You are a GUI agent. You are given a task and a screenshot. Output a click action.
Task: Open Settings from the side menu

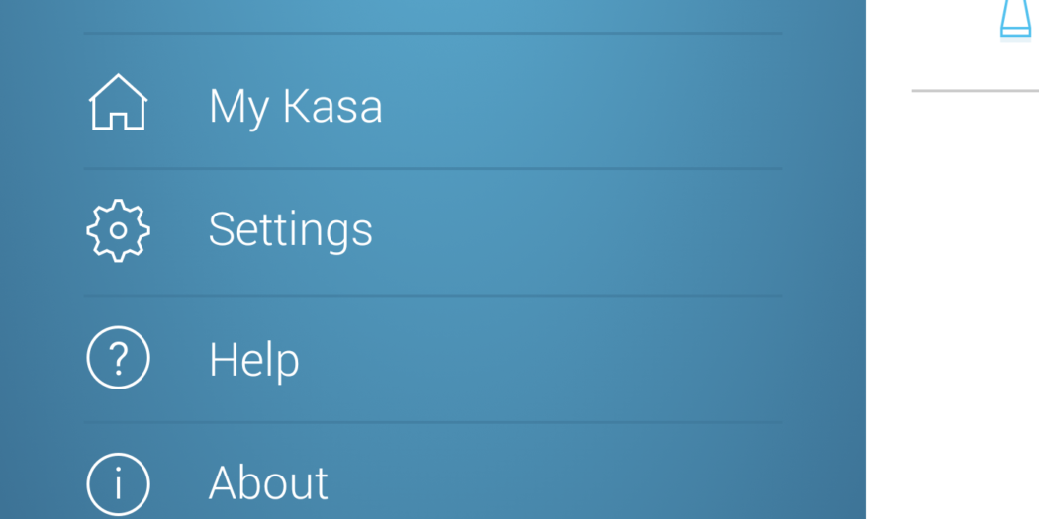point(290,229)
